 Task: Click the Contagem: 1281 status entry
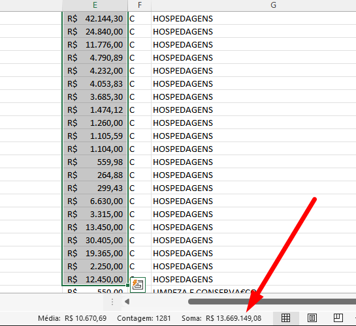(144, 318)
